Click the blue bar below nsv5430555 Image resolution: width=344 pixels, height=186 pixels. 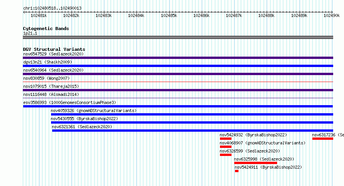[192, 122]
